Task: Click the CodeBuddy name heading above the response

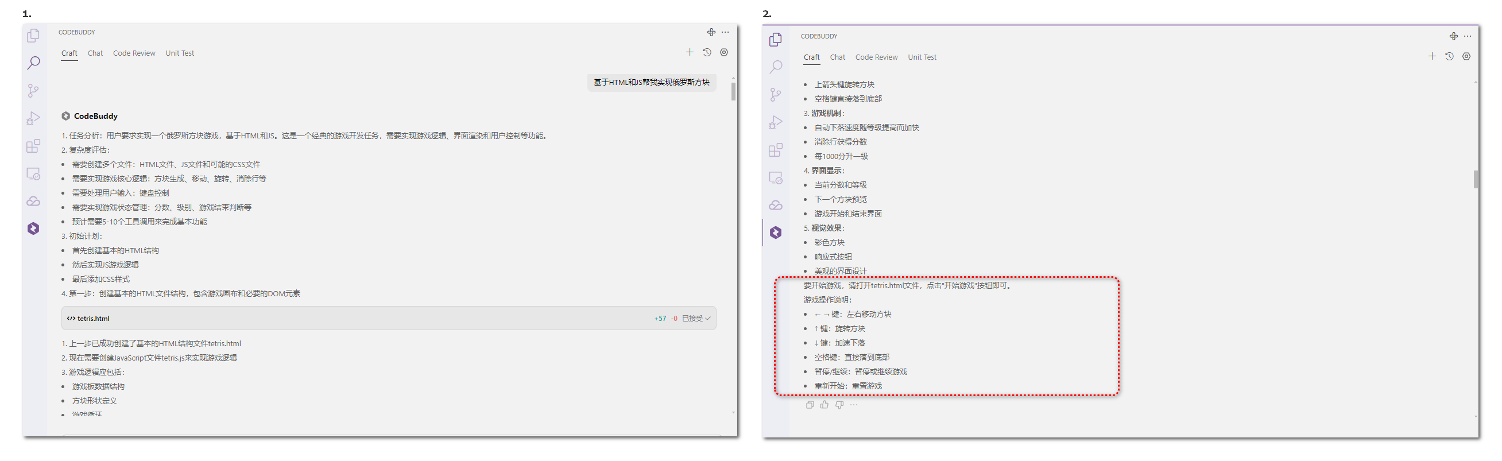Action: 96,116
